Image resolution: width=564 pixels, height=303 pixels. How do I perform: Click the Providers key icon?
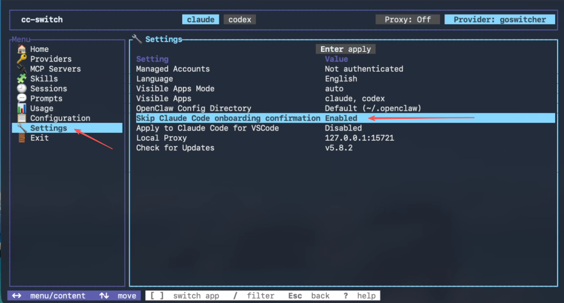pos(22,59)
